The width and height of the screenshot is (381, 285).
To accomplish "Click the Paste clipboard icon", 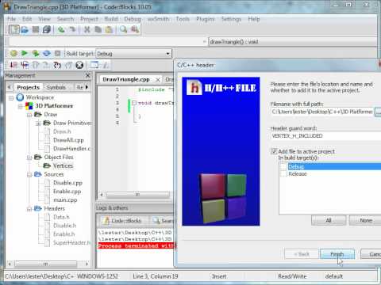I will pos(109,29).
